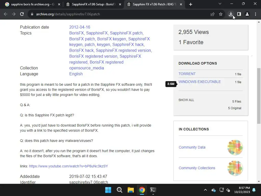Click the browser back arrow
The image size is (261, 196).
tap(6, 14)
